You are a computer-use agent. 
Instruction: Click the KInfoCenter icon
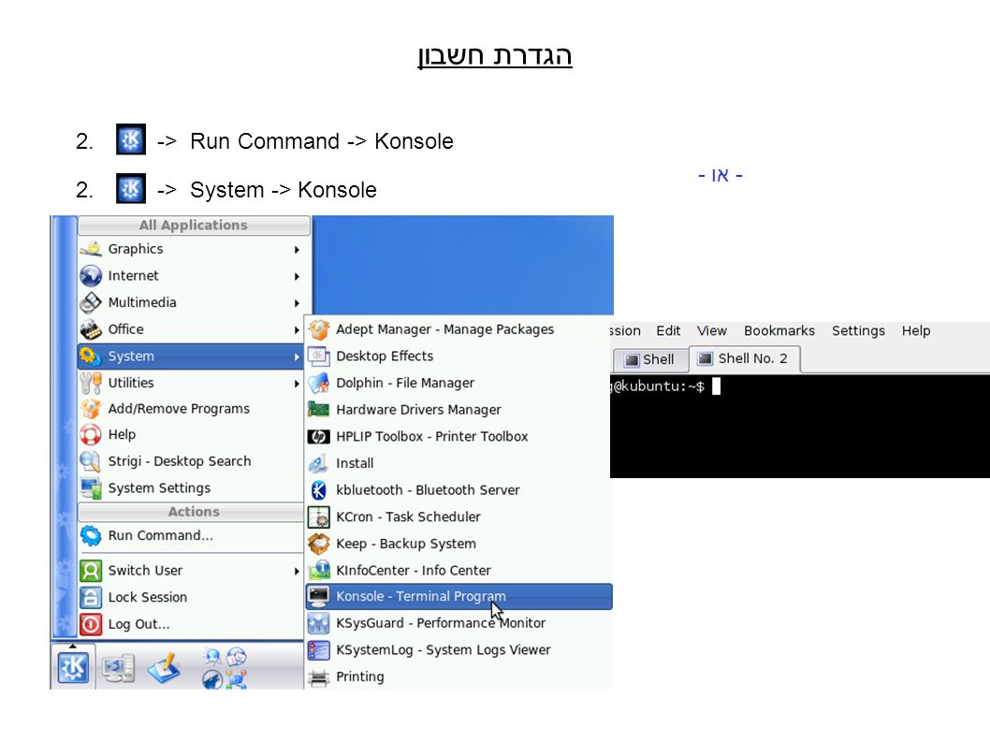[x=319, y=570]
